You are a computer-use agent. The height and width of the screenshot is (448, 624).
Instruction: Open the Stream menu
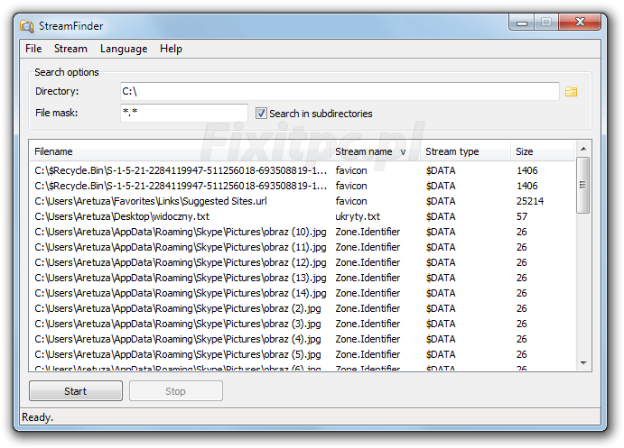(x=70, y=49)
